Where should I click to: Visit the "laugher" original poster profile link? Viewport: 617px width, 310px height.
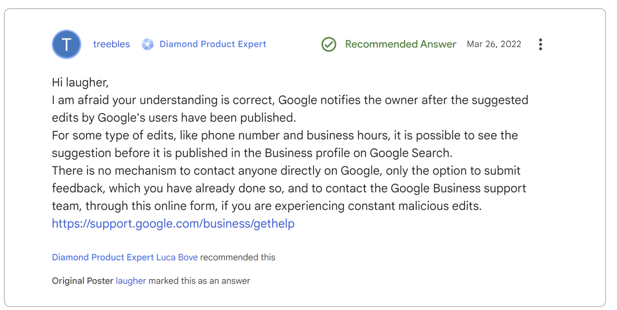(131, 281)
